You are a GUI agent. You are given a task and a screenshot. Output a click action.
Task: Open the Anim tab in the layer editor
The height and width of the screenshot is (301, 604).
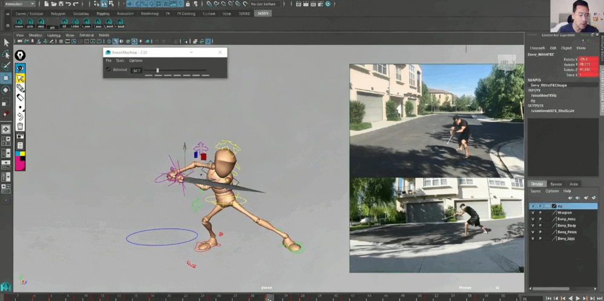(x=573, y=184)
